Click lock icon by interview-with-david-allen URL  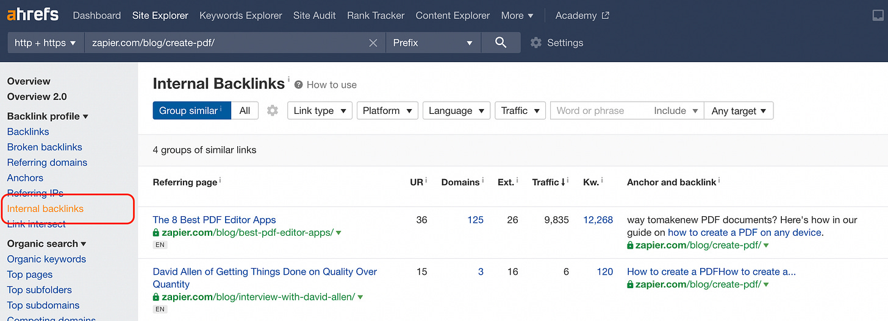[156, 297]
